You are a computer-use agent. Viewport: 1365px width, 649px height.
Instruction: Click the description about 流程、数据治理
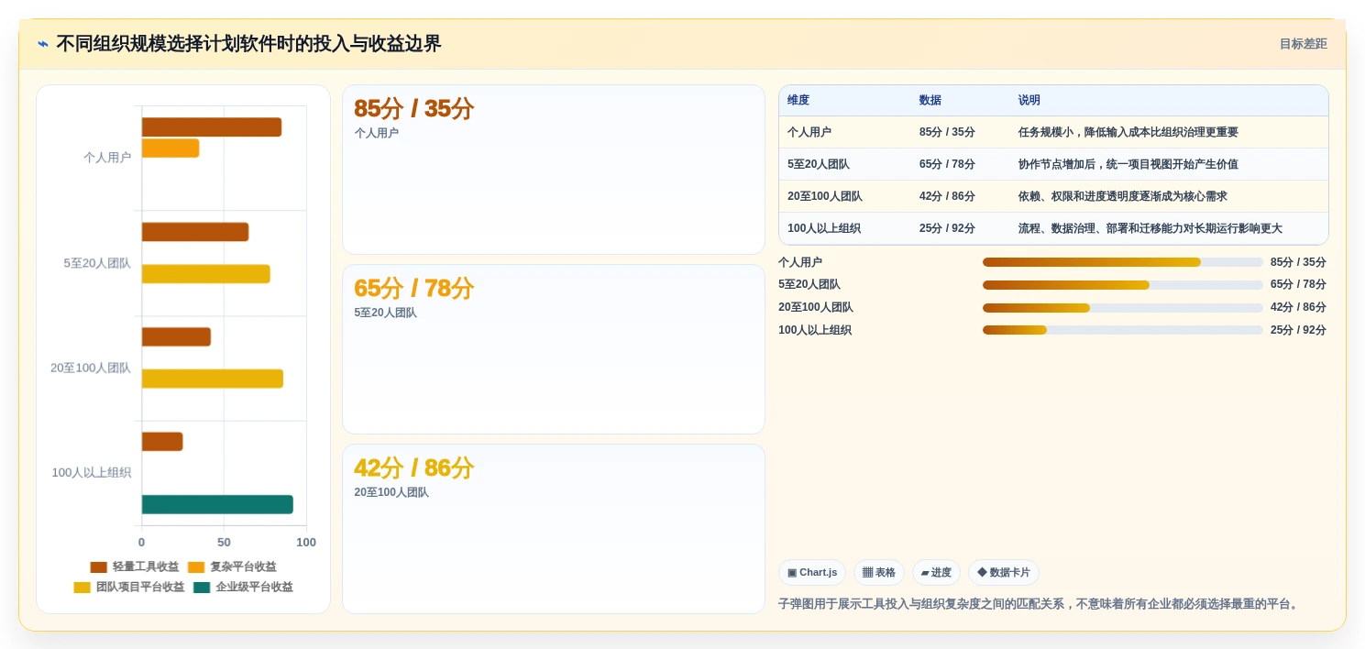[x=1150, y=228]
